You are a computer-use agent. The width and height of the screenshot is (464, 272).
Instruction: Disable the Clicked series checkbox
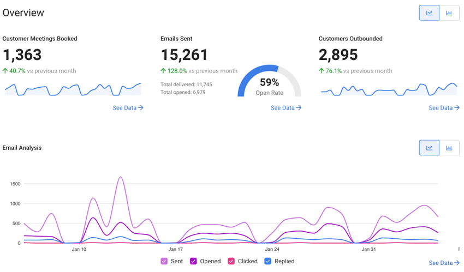click(231, 261)
